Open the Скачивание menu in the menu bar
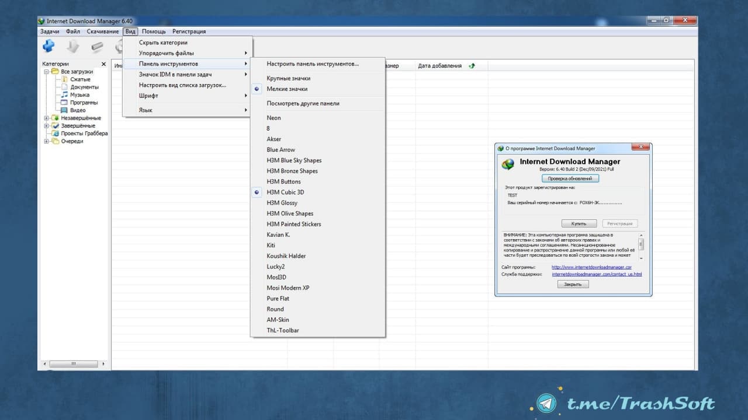This screenshot has height=420, width=748. point(103,32)
